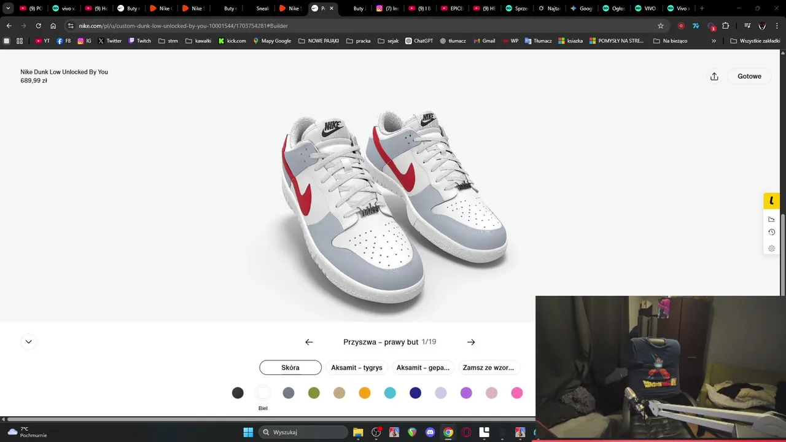Switch to the Ogłos browser tab
Image resolution: width=786 pixels, height=442 pixels.
coord(614,9)
